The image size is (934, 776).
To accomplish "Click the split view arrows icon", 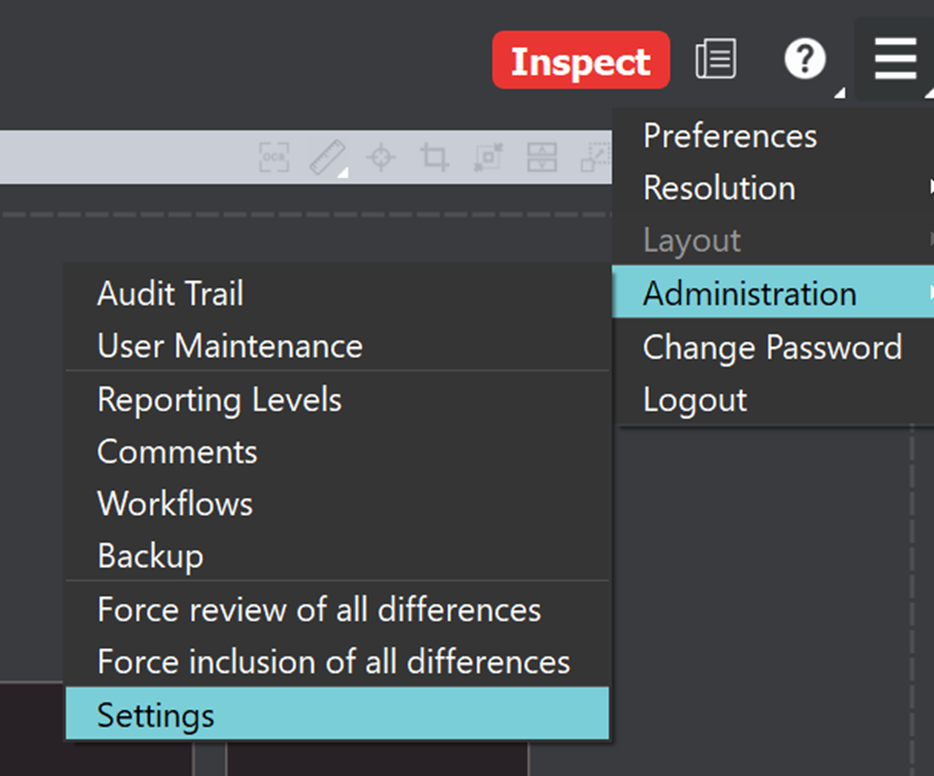I will (542, 157).
